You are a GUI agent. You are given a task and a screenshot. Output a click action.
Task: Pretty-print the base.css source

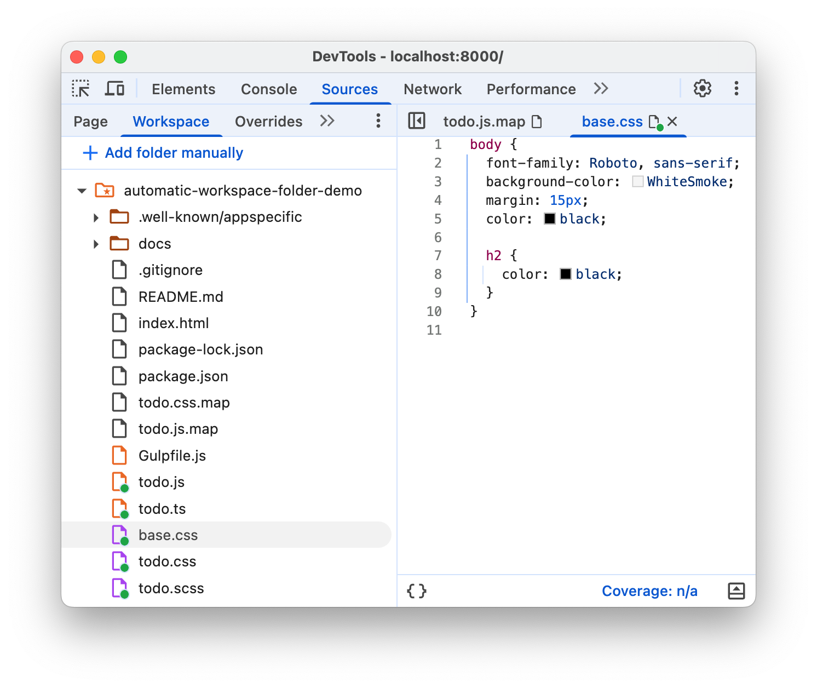[x=417, y=590]
